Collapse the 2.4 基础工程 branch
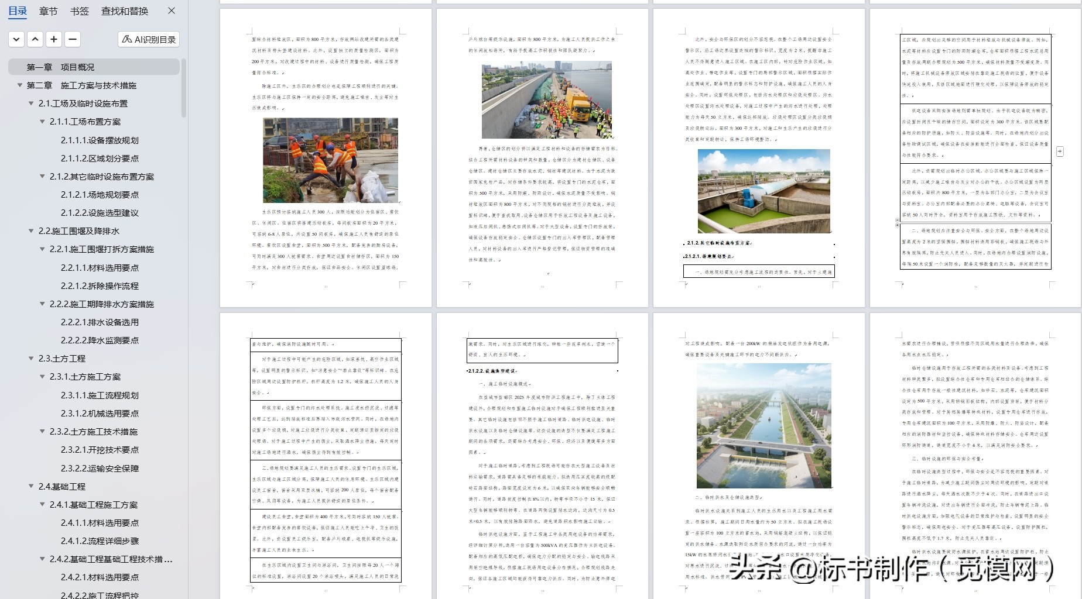1082x599 pixels. pos(30,486)
